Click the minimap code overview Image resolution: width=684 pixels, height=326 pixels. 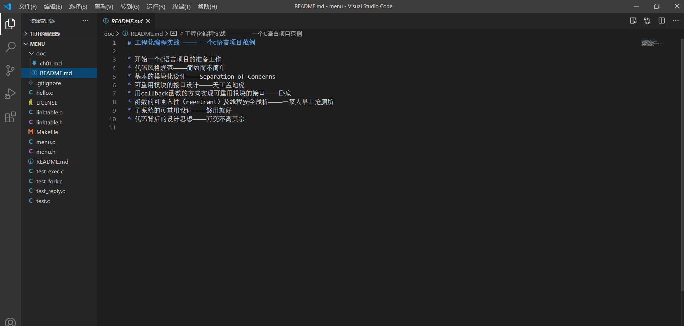tap(652, 42)
